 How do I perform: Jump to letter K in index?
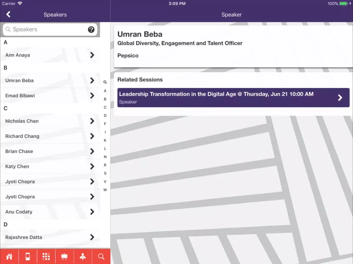click(105, 140)
